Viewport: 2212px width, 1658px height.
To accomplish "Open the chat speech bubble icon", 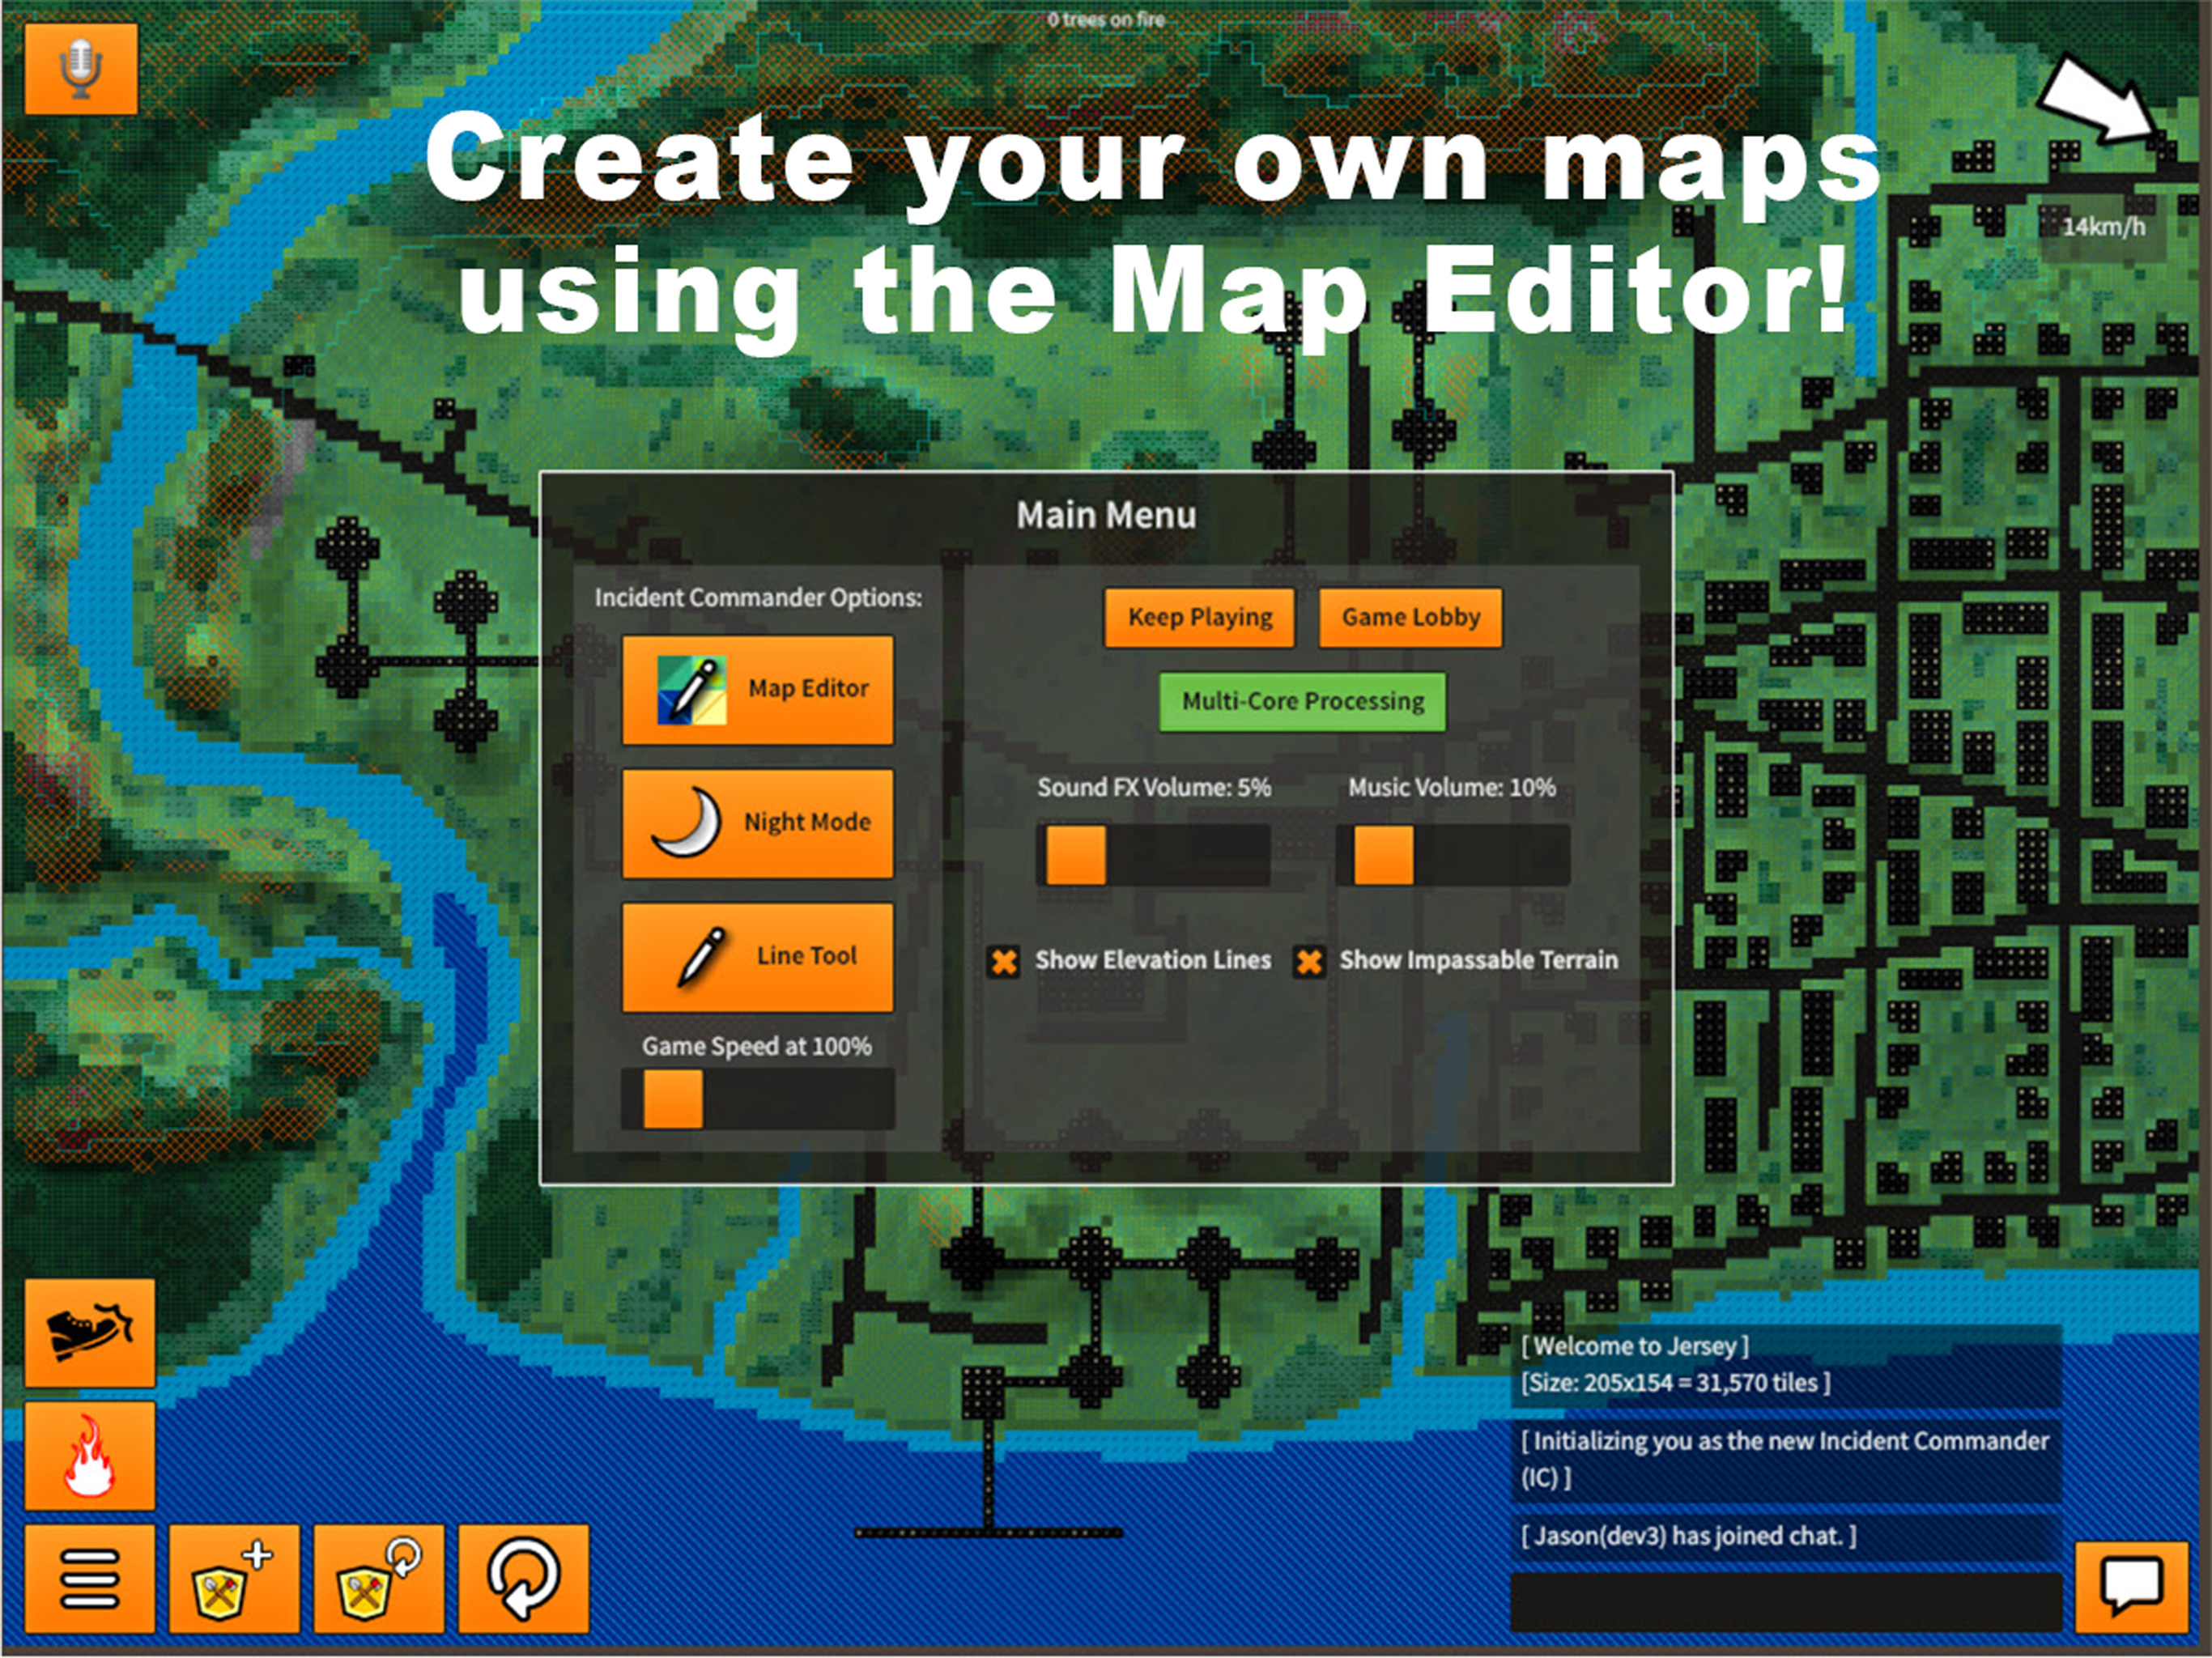I will click(x=2131, y=1587).
